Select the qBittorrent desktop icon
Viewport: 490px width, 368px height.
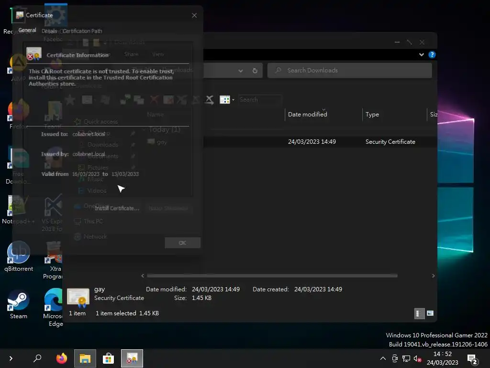19,257
